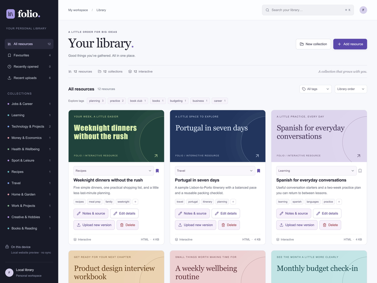Open Weeknight dinners green cover thumbnail
The image size is (377, 283).
116,136
